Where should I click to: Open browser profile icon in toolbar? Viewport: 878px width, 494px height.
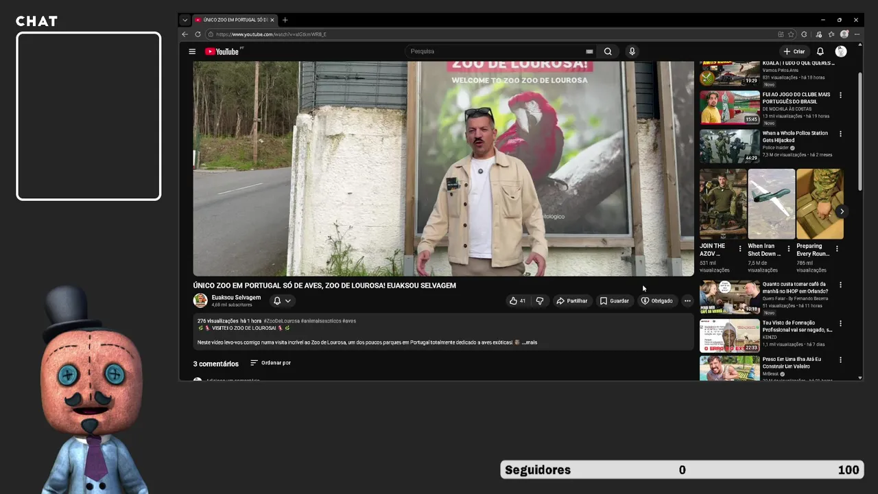[x=844, y=34]
